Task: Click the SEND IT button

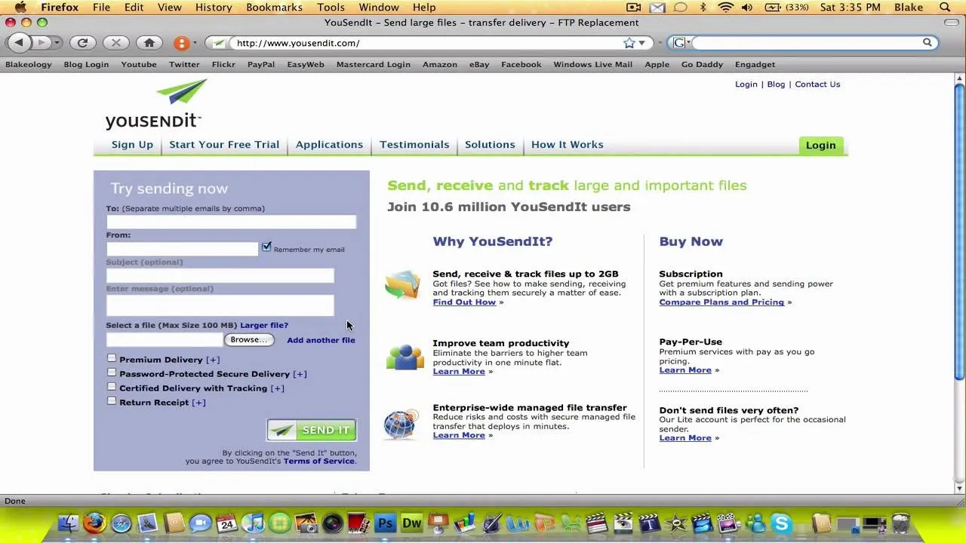Action: tap(312, 430)
